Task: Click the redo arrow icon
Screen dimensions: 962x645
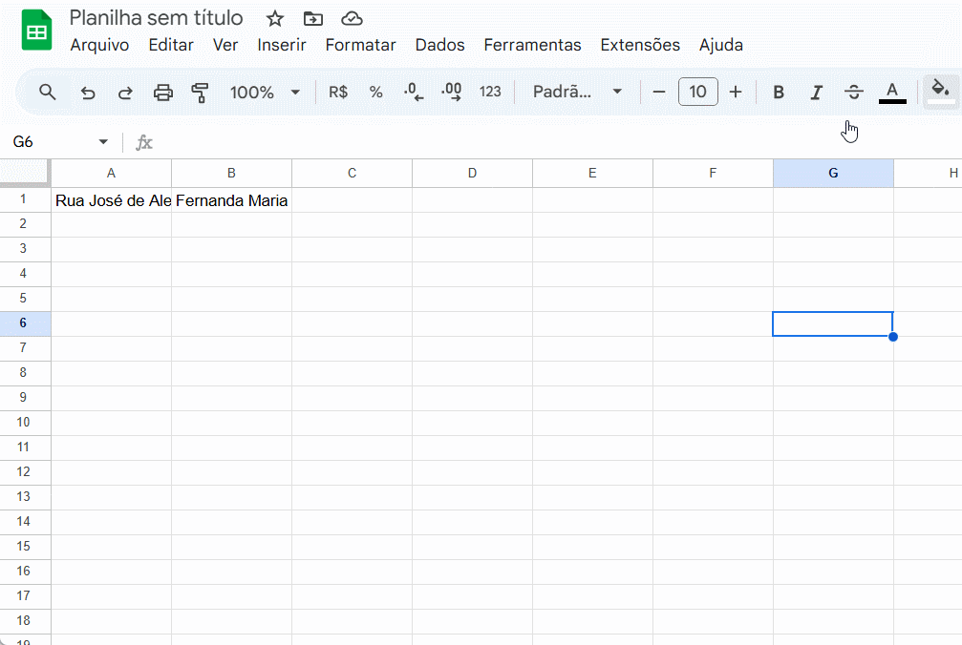Action: tap(125, 93)
